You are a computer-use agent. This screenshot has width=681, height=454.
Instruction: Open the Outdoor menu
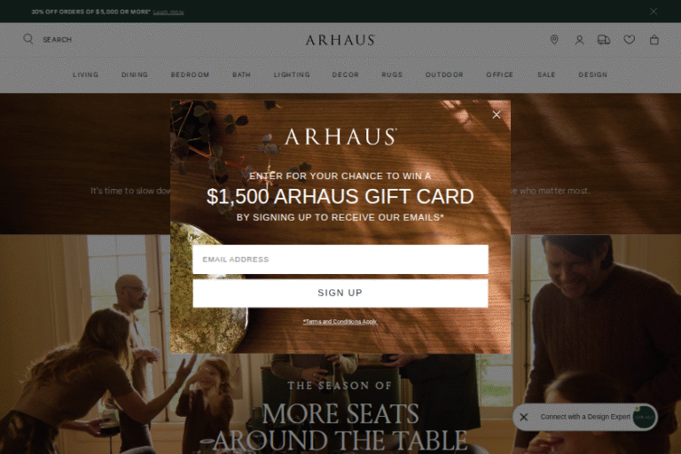point(444,74)
